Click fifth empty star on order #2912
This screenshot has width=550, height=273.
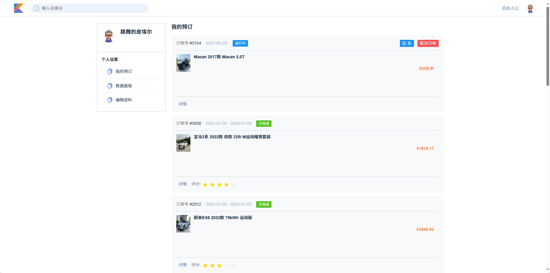[x=234, y=265]
